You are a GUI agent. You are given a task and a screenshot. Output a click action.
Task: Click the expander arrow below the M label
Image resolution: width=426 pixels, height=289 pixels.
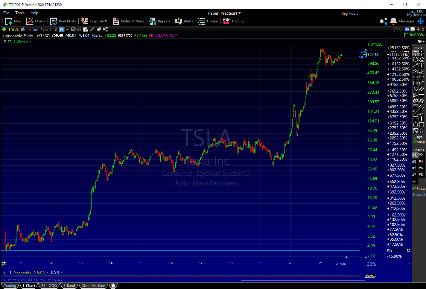tap(409, 263)
